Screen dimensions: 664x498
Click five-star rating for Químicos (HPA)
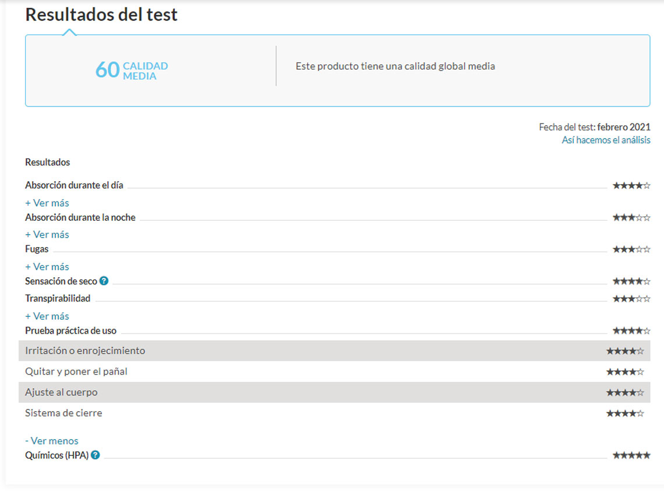tap(631, 455)
